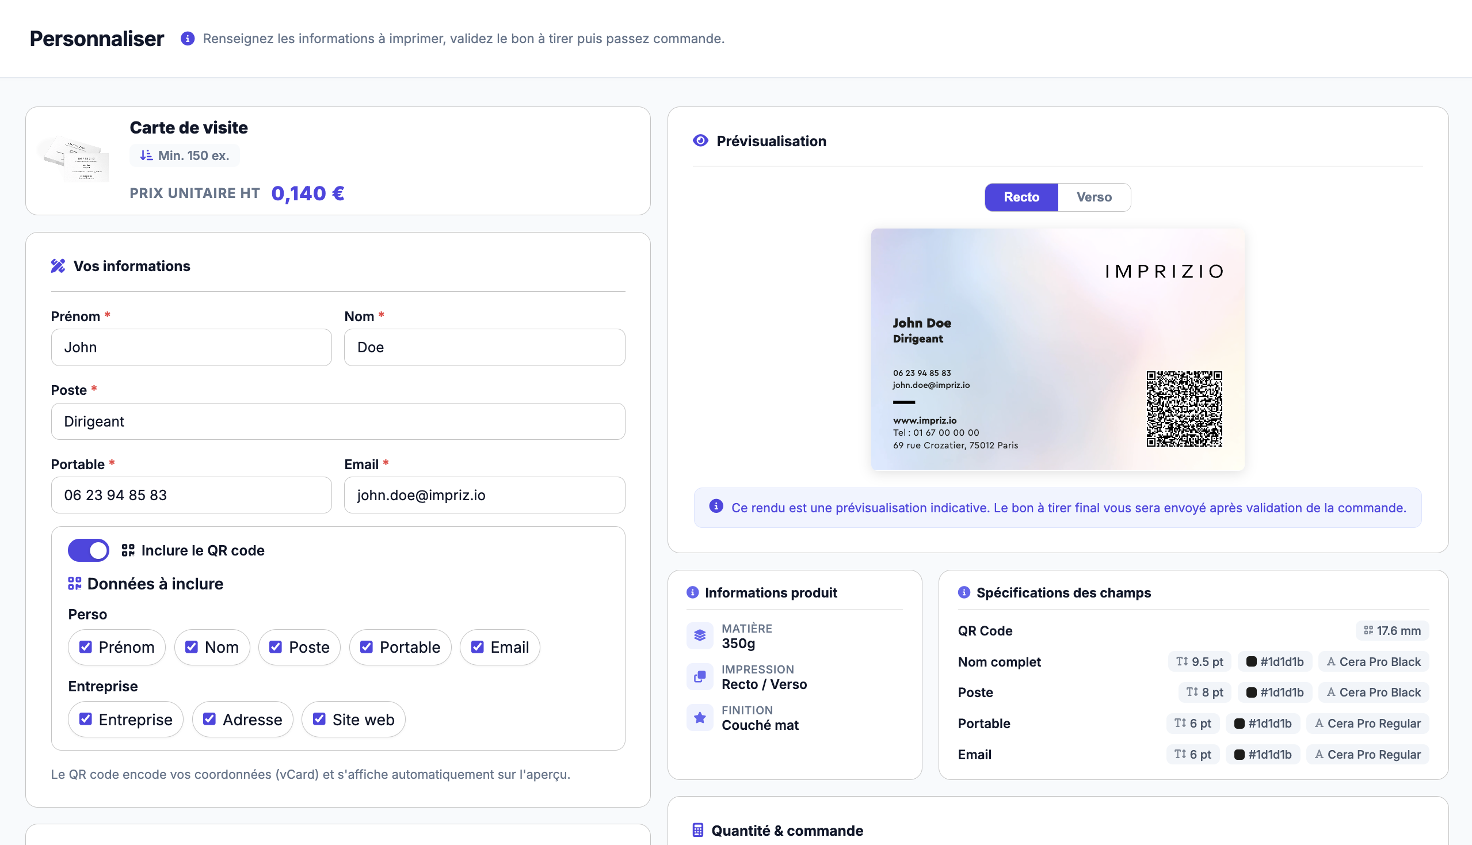Click the Quantité & commande heading

(x=787, y=830)
